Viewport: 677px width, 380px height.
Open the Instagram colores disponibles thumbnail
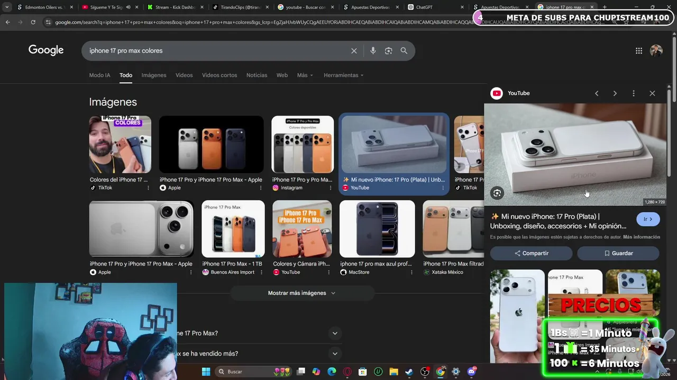pos(303,145)
